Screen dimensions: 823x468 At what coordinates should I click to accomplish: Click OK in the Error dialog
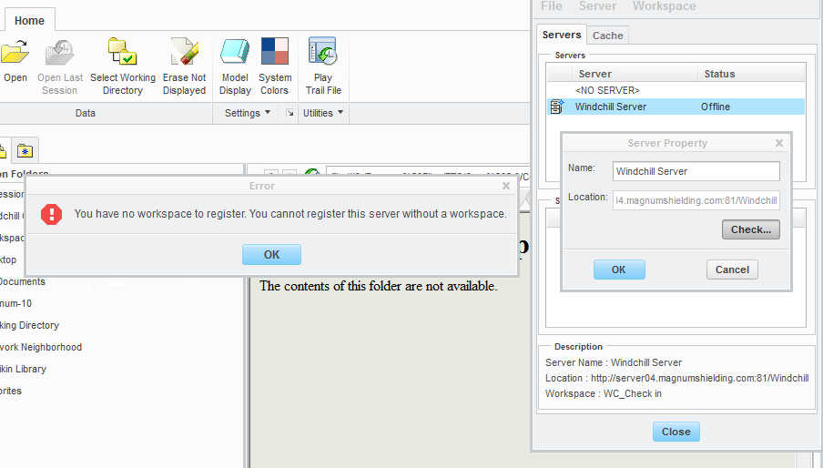271,254
